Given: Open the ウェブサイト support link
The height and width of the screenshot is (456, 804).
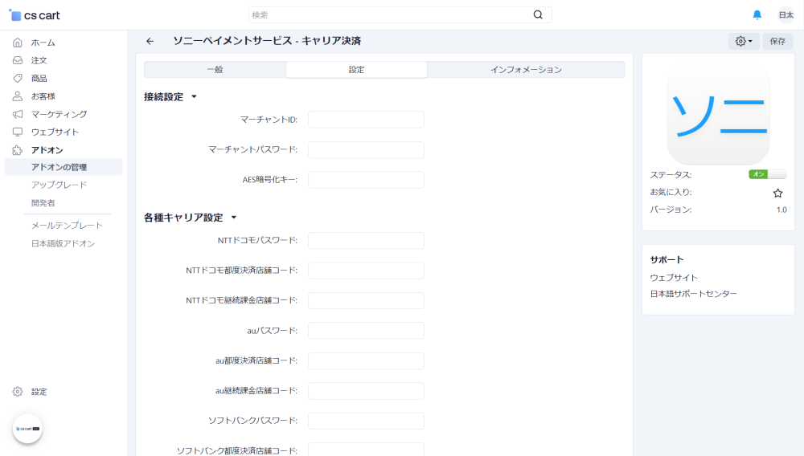Looking at the screenshot, I should tap(674, 278).
